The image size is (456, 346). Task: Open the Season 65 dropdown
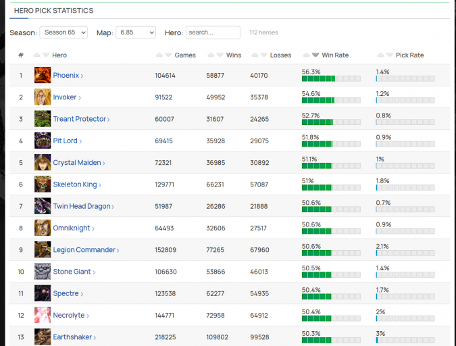pos(64,32)
